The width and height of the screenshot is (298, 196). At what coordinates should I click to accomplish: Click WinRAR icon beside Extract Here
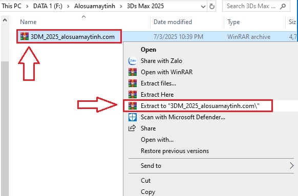click(133, 94)
